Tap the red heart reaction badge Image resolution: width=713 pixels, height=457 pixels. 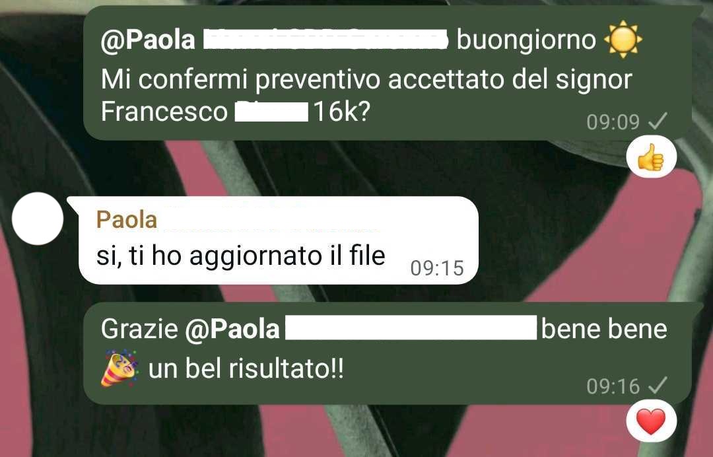click(x=651, y=422)
